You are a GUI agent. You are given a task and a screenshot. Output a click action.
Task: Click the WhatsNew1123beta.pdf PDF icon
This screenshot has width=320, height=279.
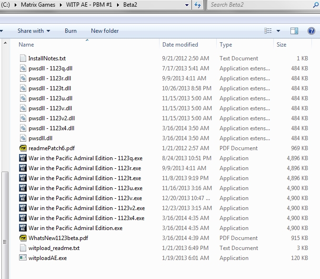[x=23, y=238]
